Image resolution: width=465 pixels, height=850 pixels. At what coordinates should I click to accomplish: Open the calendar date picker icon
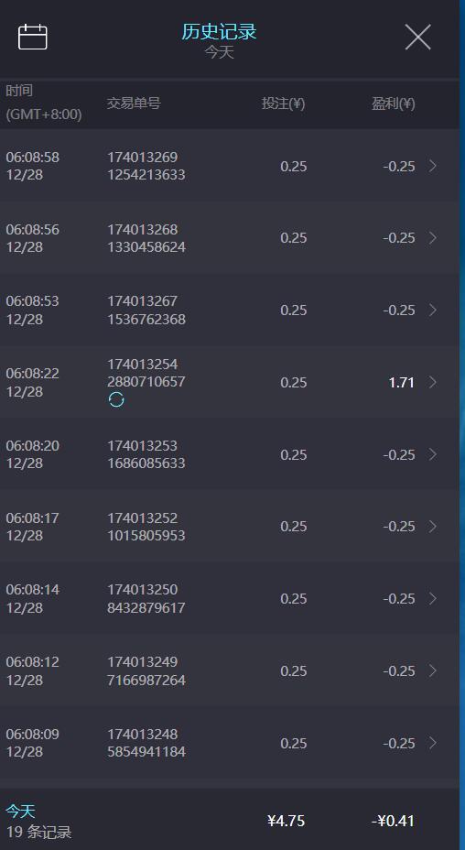[33, 38]
